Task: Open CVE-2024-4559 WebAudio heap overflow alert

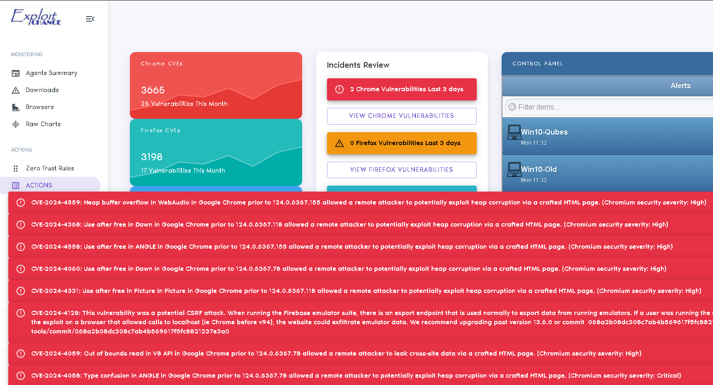Action: (x=361, y=203)
